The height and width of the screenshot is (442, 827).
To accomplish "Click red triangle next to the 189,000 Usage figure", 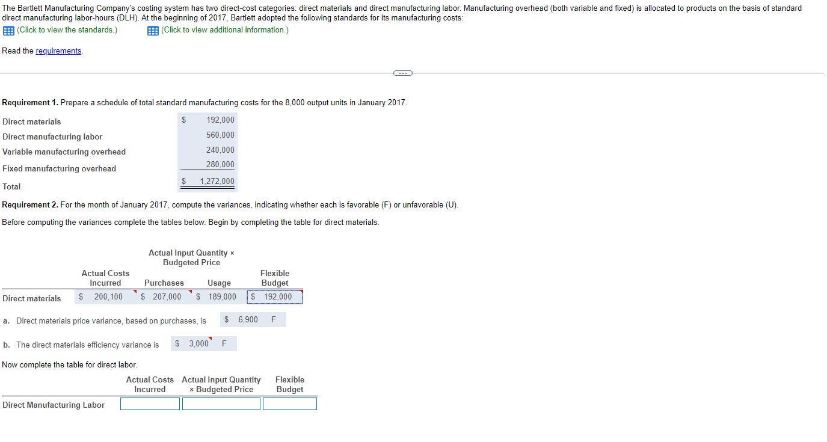I will (243, 292).
